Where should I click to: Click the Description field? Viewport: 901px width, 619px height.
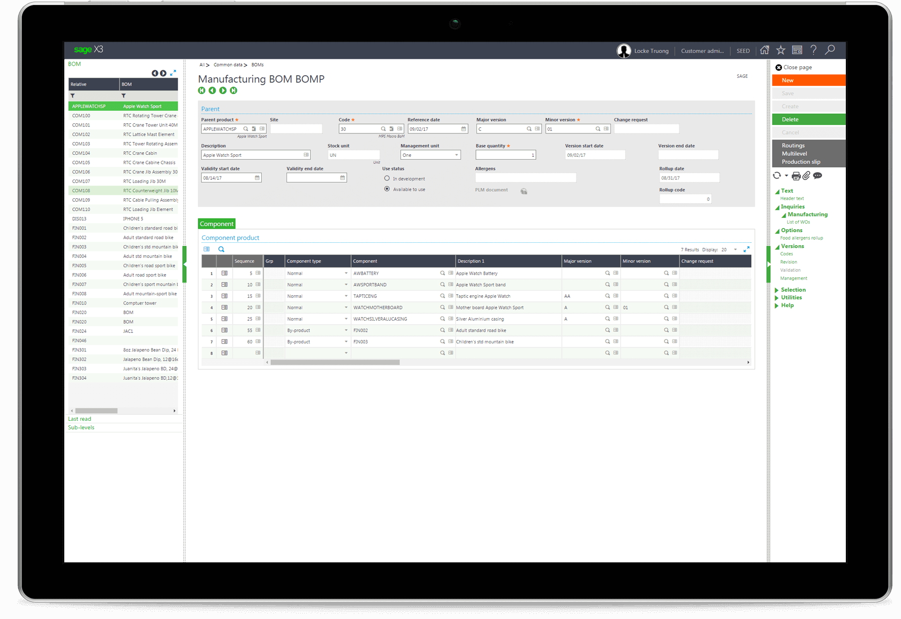point(256,155)
